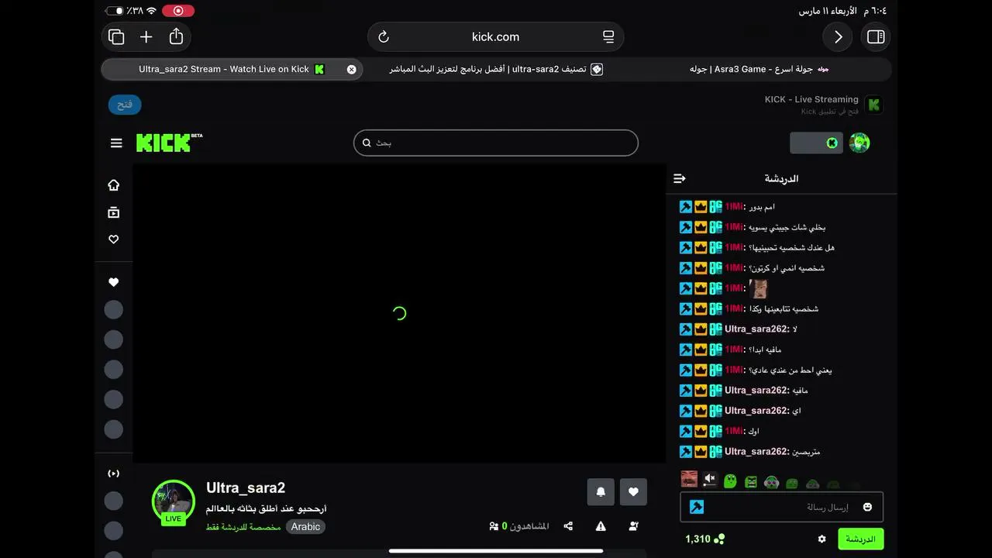Tap the battery indicator in status bar
Image resolution: width=992 pixels, height=558 pixels.
115,11
